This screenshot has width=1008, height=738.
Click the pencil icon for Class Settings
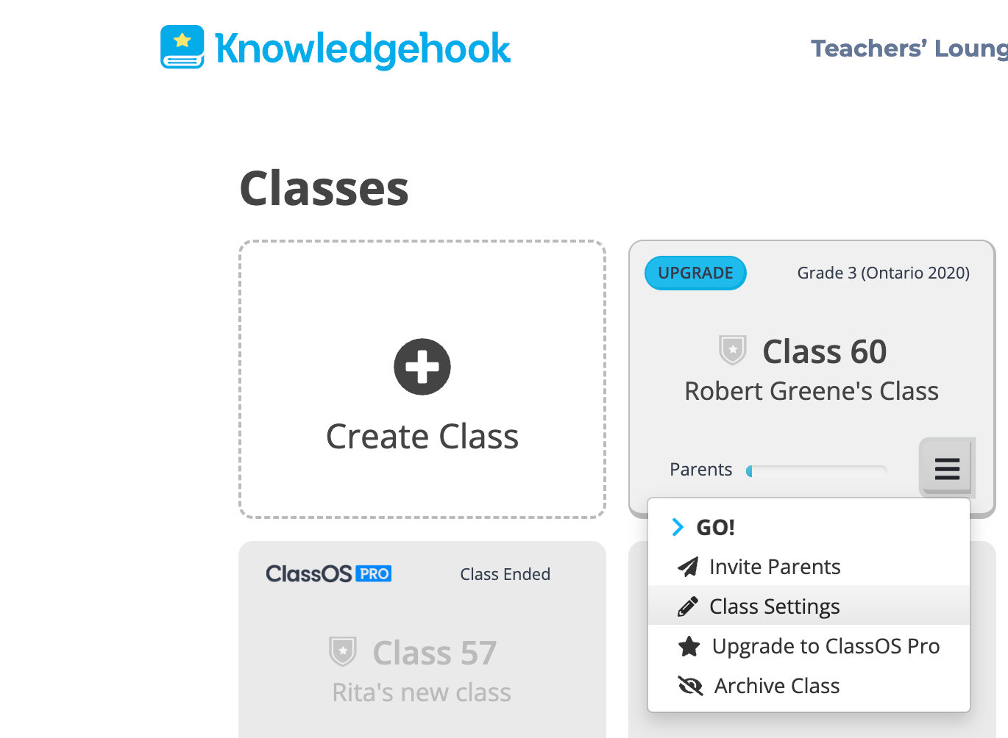[x=688, y=606]
